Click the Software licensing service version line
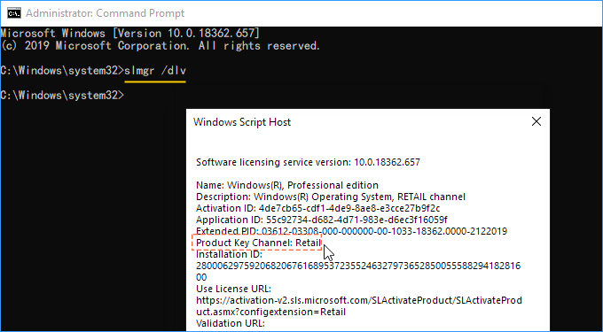The height and width of the screenshot is (332, 603). [x=308, y=162]
